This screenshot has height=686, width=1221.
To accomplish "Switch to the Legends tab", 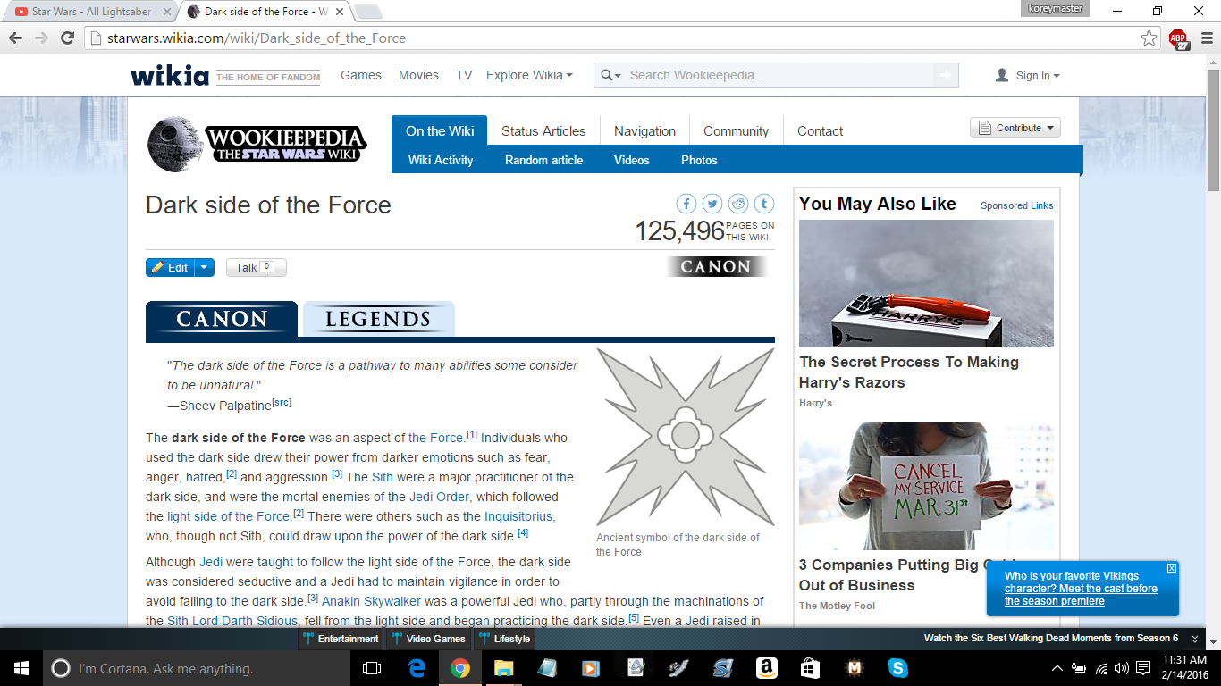I will [378, 320].
